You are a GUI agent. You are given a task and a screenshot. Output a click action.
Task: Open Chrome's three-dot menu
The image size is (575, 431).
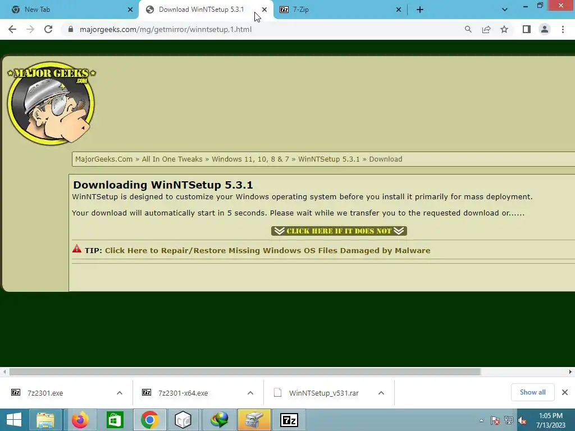[x=563, y=29]
